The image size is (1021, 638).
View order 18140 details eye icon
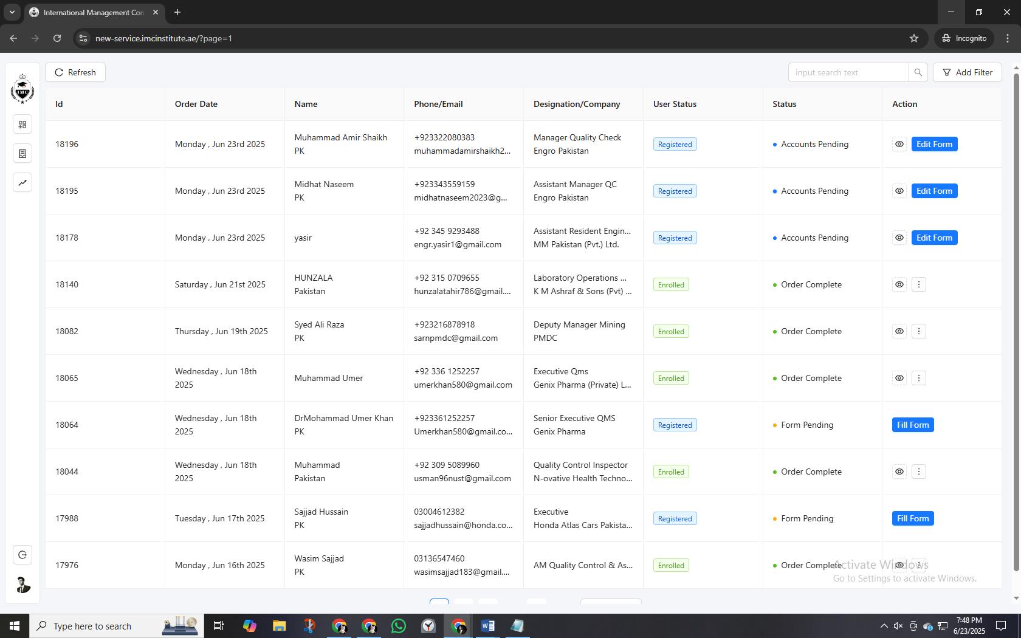(x=899, y=284)
